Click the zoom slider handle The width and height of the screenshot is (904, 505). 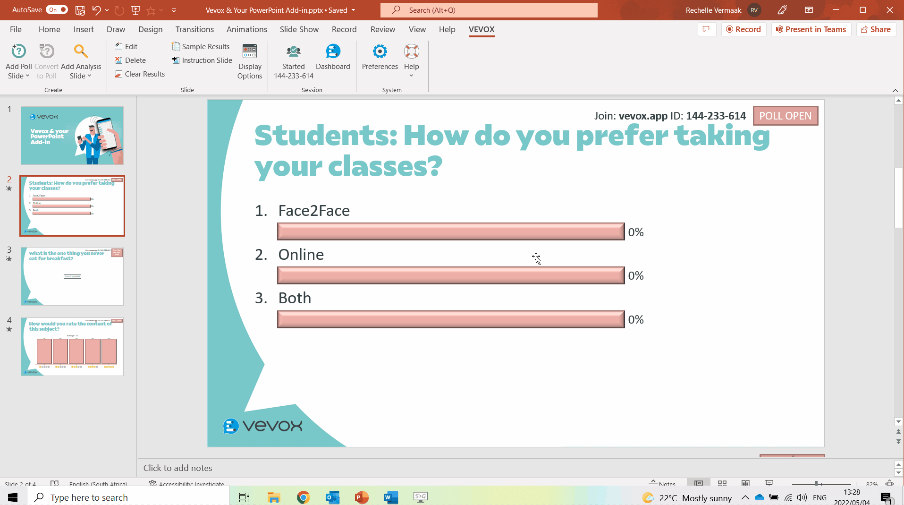click(816, 483)
